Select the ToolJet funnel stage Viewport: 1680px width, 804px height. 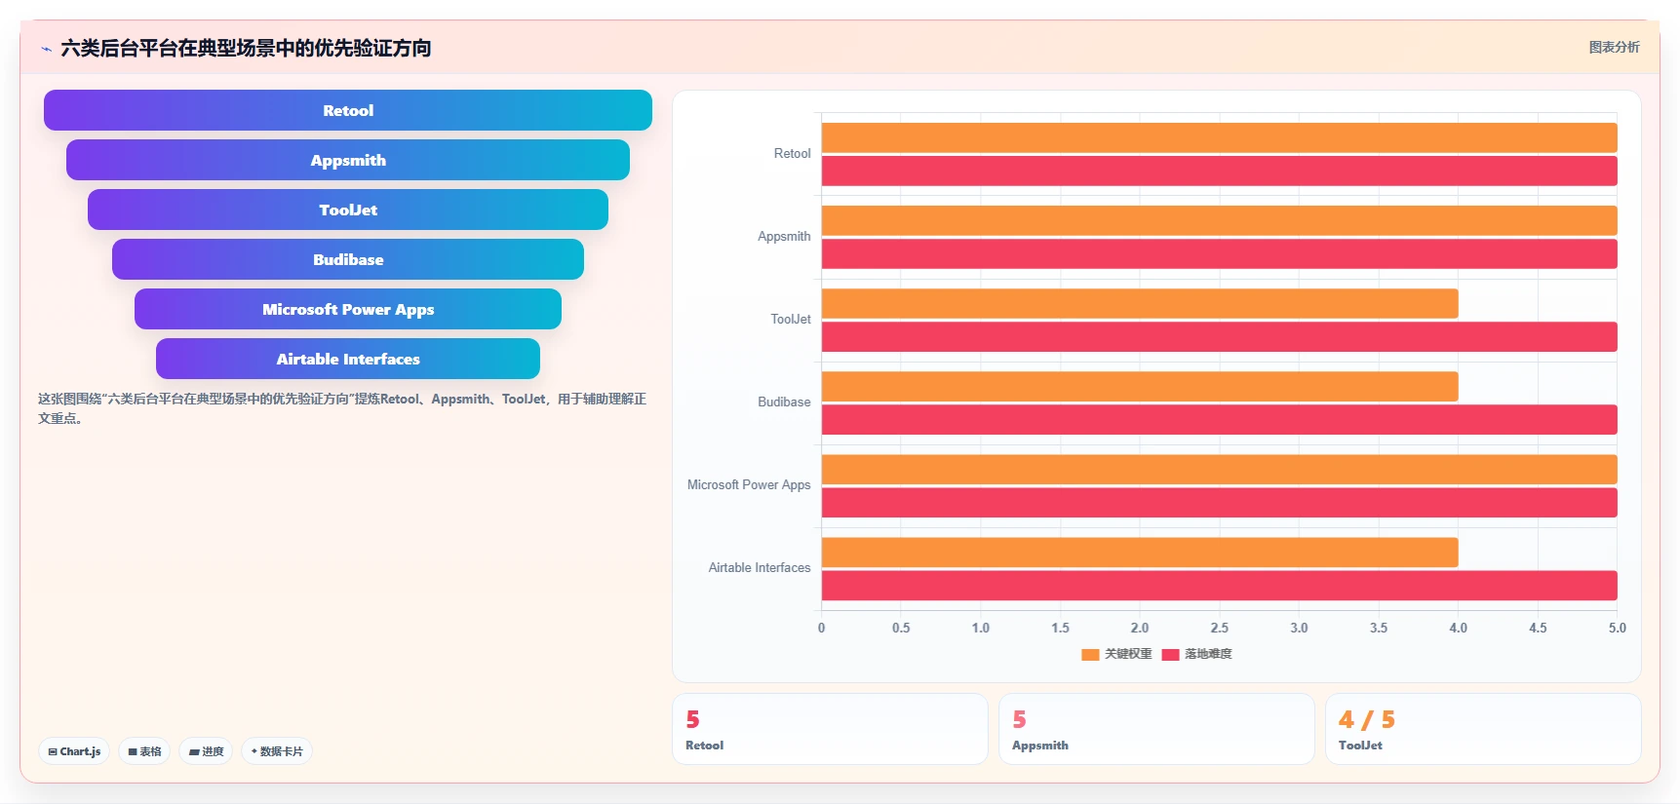point(348,210)
